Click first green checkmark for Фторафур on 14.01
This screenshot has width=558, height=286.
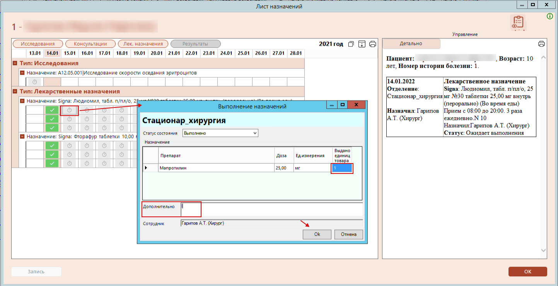[x=52, y=146]
